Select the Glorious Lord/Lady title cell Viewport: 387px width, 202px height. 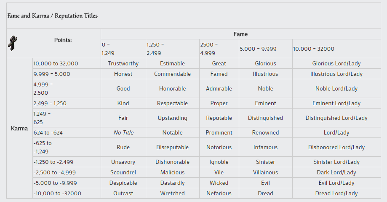coord(336,63)
